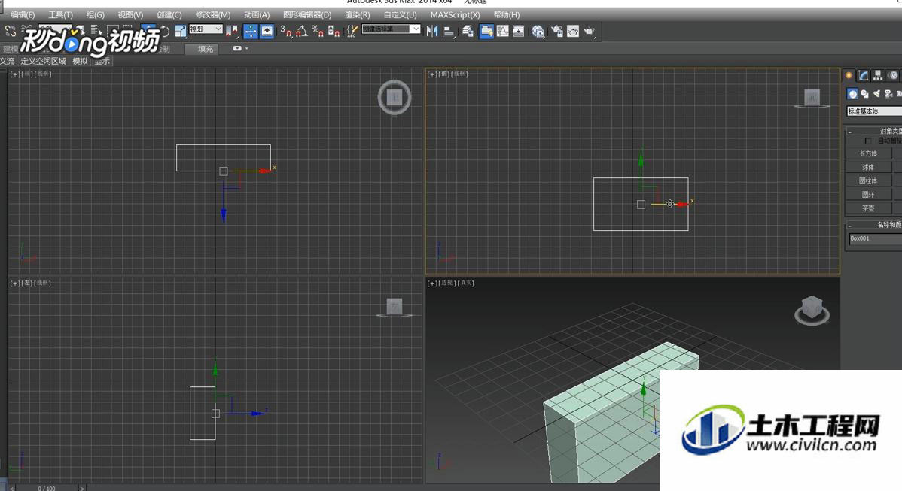Open the Schematic View icon
Screen dimensions: 902x491
click(x=518, y=31)
